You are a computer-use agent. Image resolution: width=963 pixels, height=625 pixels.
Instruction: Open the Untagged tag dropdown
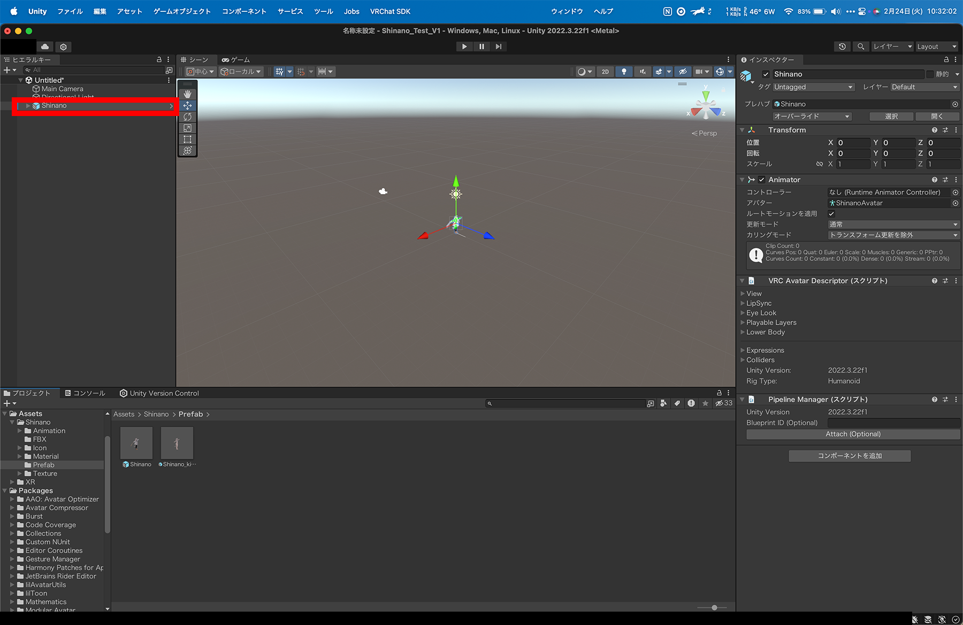coord(813,87)
